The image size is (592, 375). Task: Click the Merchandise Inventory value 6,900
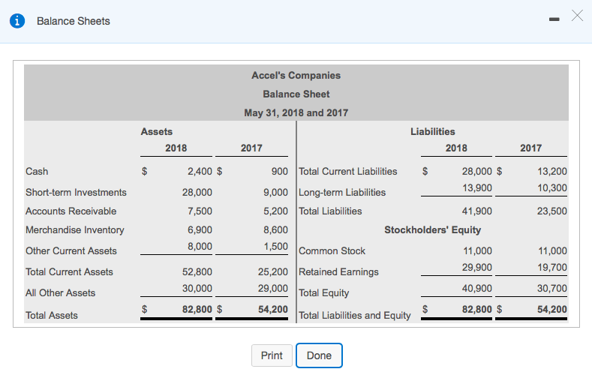[x=200, y=230]
